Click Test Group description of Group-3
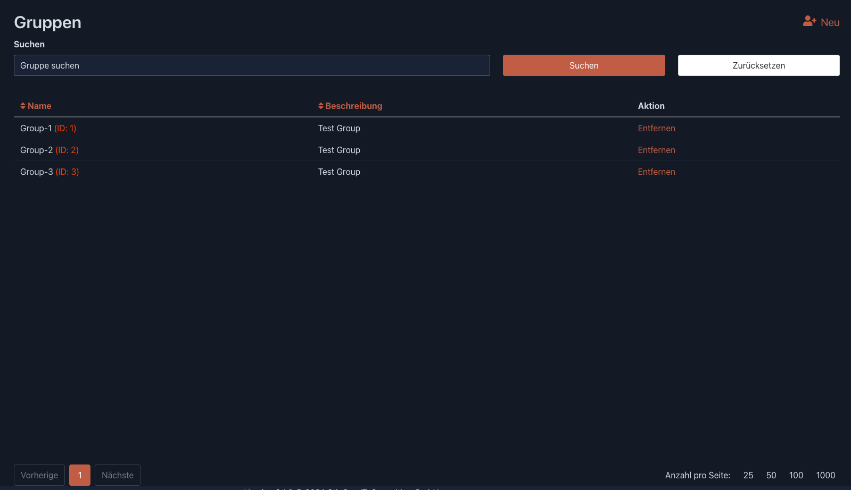 point(339,172)
